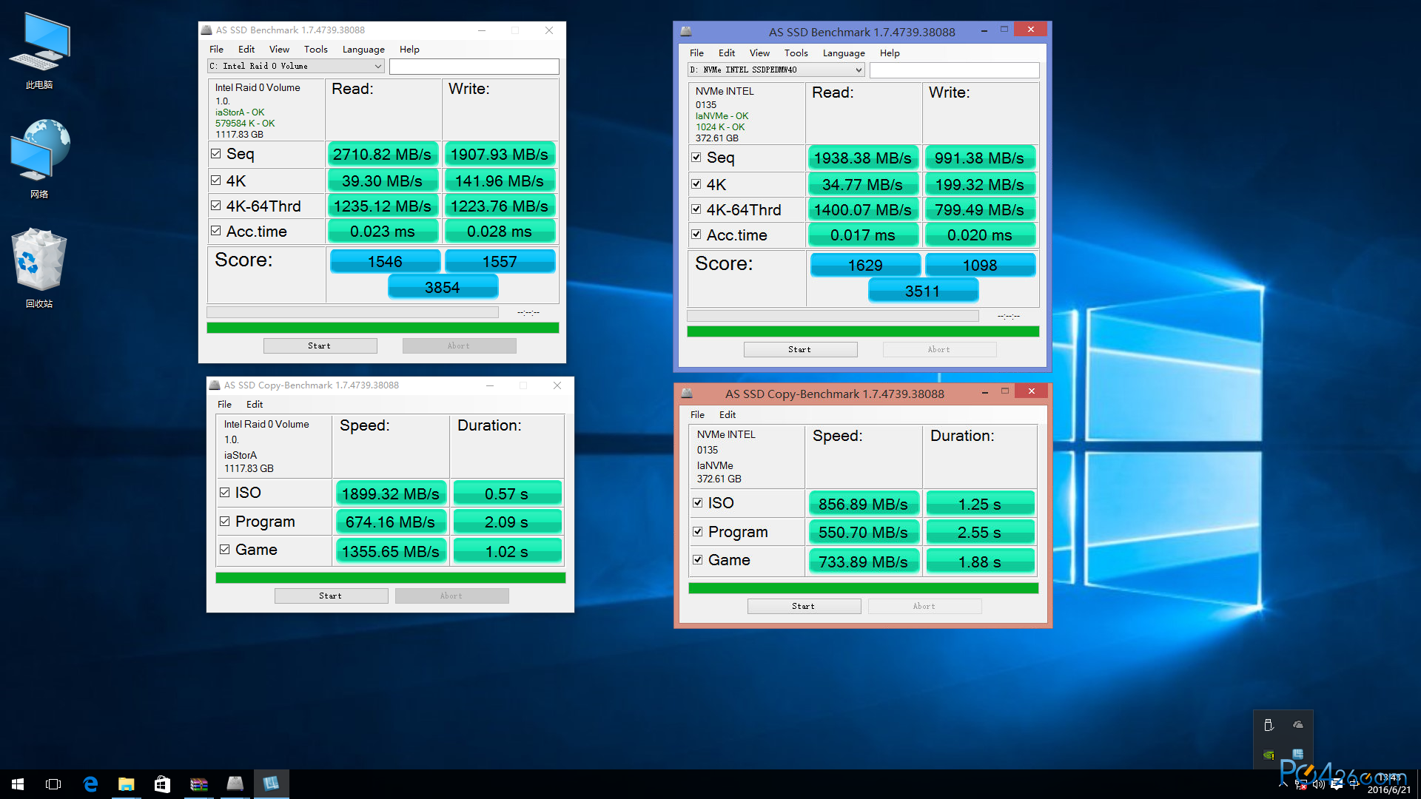Uncheck 4K-64Thrd in the Intel Raid benchmark
The height and width of the screenshot is (799, 1421).
pyautogui.click(x=215, y=206)
